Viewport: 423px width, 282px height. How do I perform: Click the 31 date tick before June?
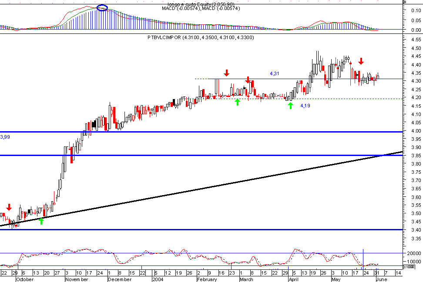coord(376,273)
